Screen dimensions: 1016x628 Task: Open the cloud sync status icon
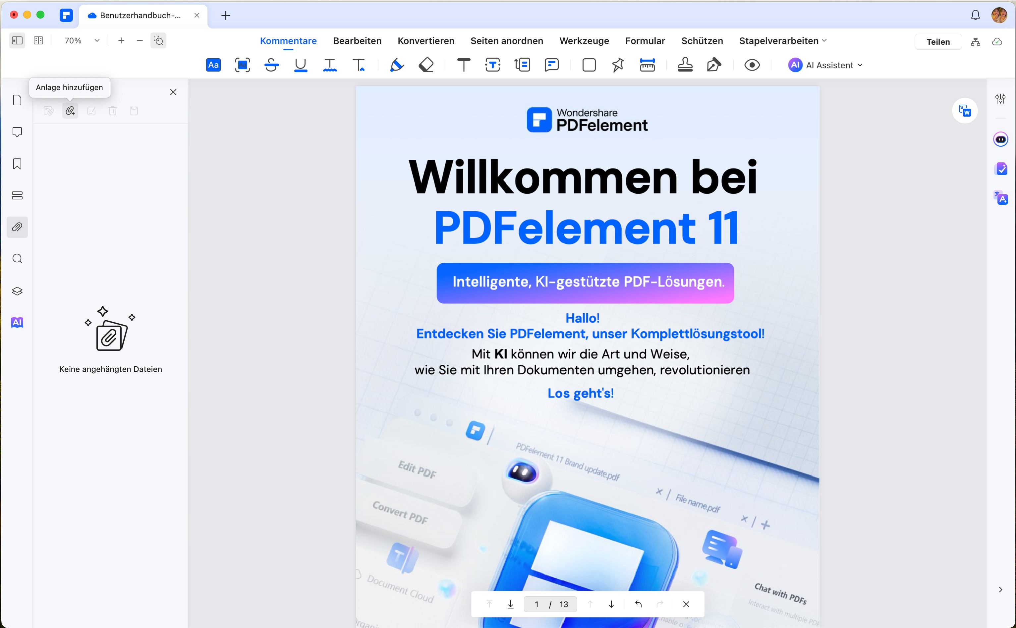coord(997,41)
